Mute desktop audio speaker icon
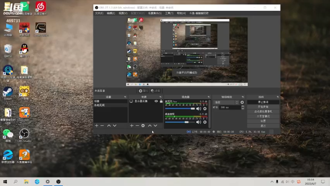 tap(198, 122)
